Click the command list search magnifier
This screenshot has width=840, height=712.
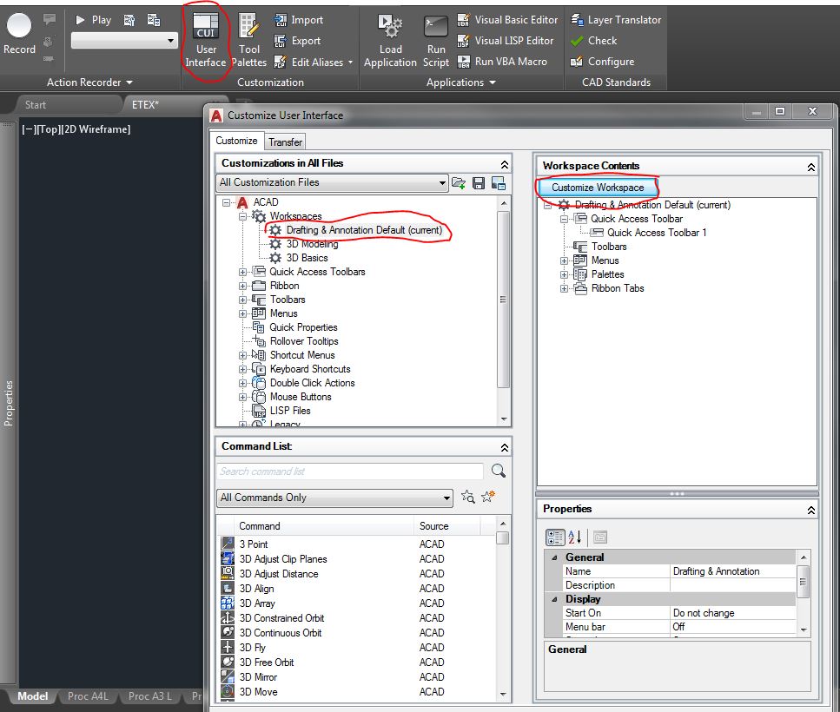coord(499,471)
